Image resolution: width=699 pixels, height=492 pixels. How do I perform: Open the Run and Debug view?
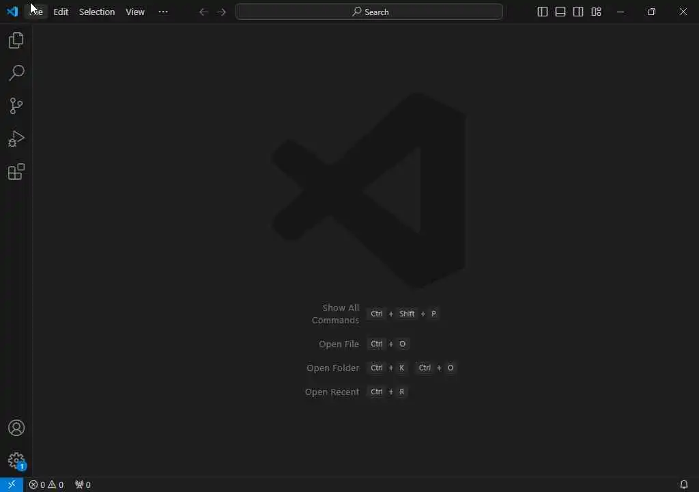pos(16,139)
